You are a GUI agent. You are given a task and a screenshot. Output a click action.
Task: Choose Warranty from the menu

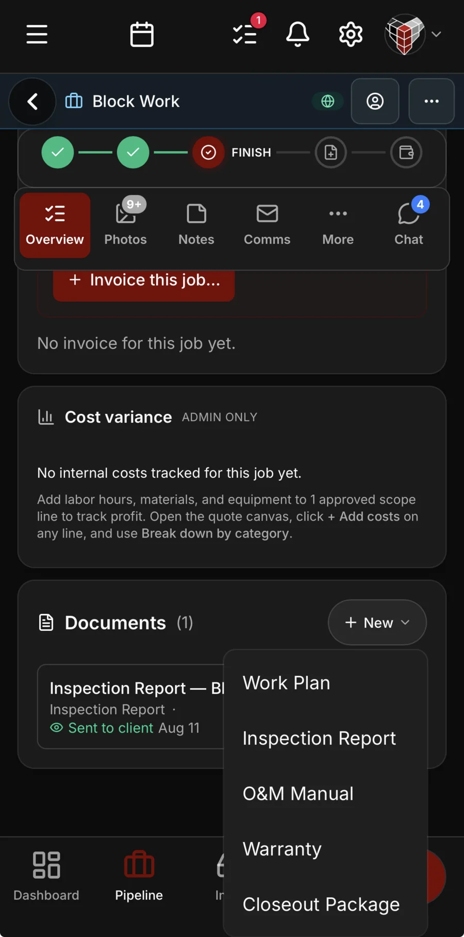coord(325,849)
